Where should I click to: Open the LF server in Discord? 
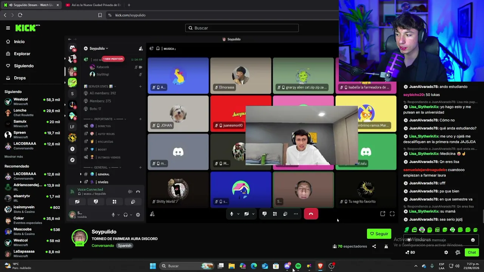72,127
